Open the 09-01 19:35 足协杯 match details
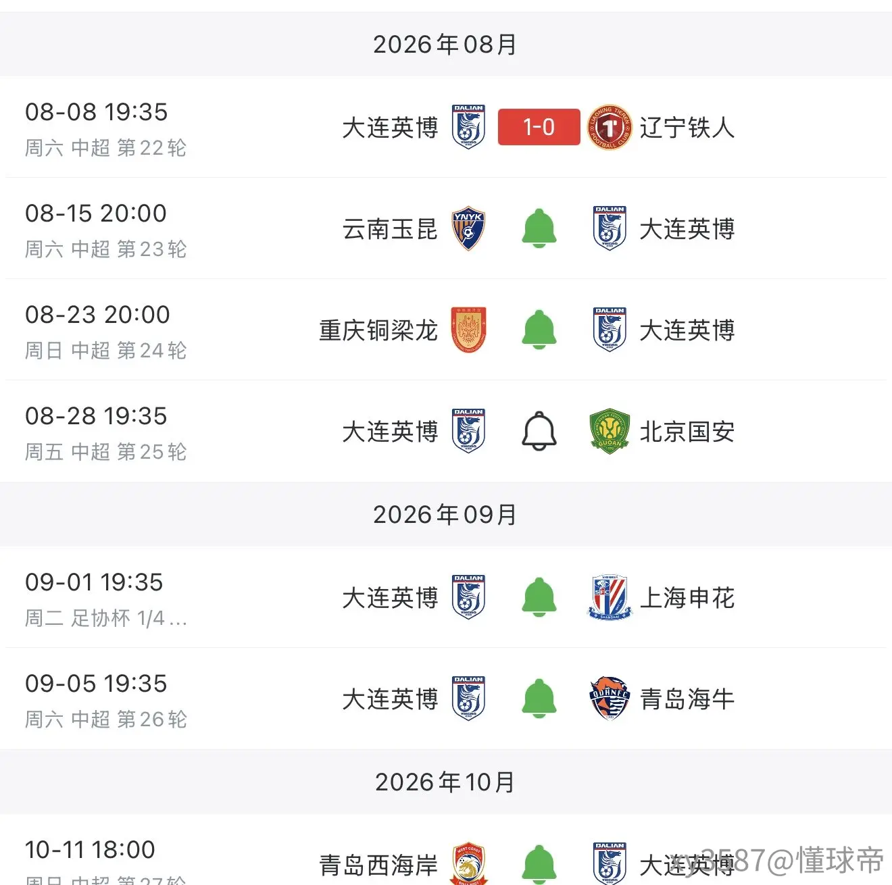 point(446,597)
